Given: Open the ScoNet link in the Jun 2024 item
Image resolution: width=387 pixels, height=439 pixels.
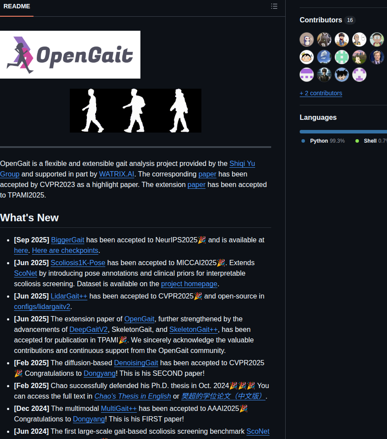Looking at the screenshot, I should (x=258, y=432).
